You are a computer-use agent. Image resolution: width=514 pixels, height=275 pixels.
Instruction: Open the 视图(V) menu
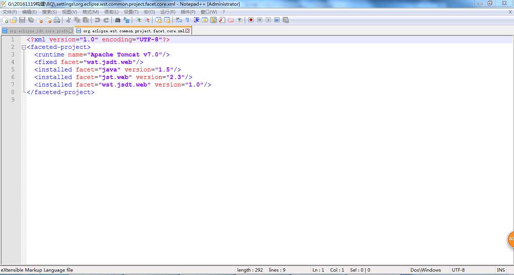(69, 12)
